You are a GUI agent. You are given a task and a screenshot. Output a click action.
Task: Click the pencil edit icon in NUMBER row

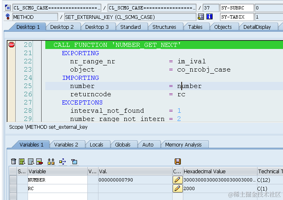point(178,180)
